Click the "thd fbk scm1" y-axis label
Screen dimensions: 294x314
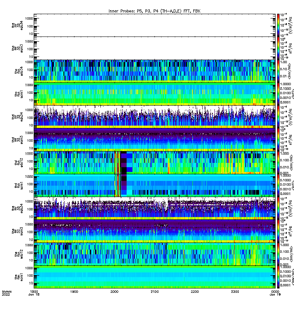pyautogui.click(x=19, y=185)
